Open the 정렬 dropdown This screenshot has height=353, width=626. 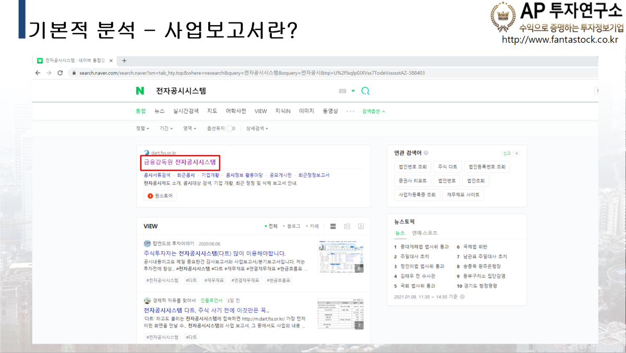[x=142, y=128]
